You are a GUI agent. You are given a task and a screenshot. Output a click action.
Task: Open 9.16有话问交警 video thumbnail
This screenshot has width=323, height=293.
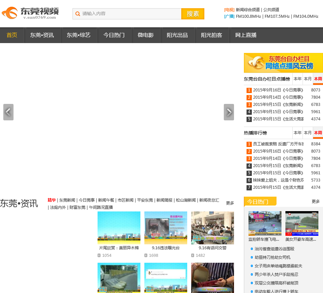213,228
